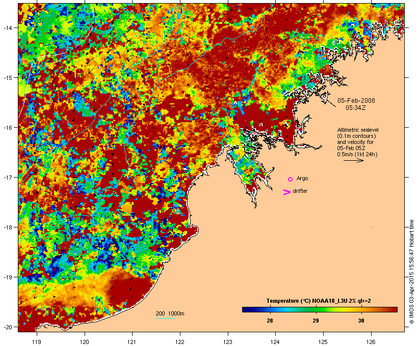Click the longitude label '119'

tap(37, 342)
